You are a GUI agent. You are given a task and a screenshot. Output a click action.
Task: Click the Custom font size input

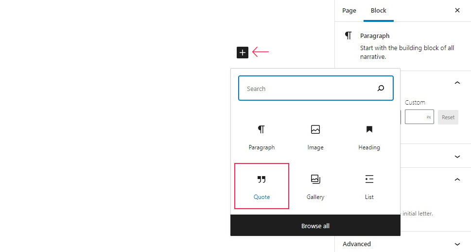[416, 117]
